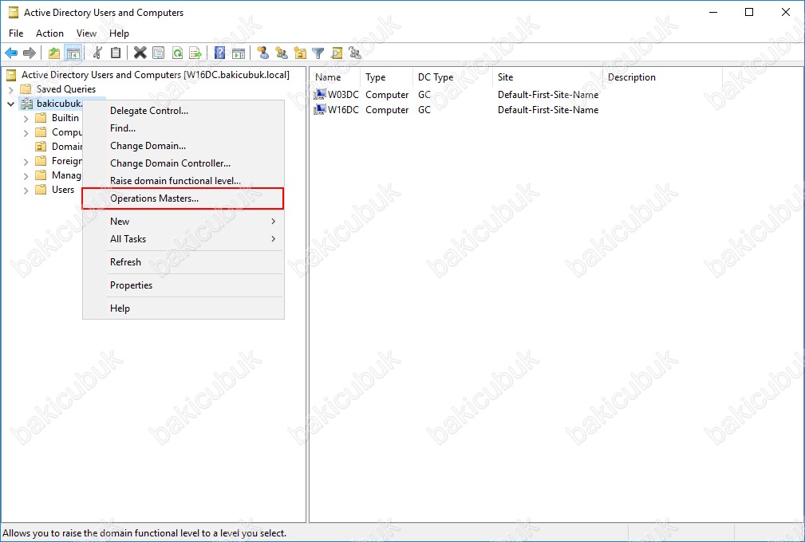805x542 pixels.
Task: Click the Forward arrow toolbar icon
Action: pos(30,53)
